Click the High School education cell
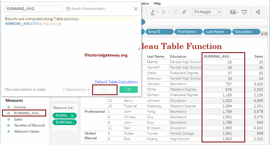270x145 pixels. point(180,139)
